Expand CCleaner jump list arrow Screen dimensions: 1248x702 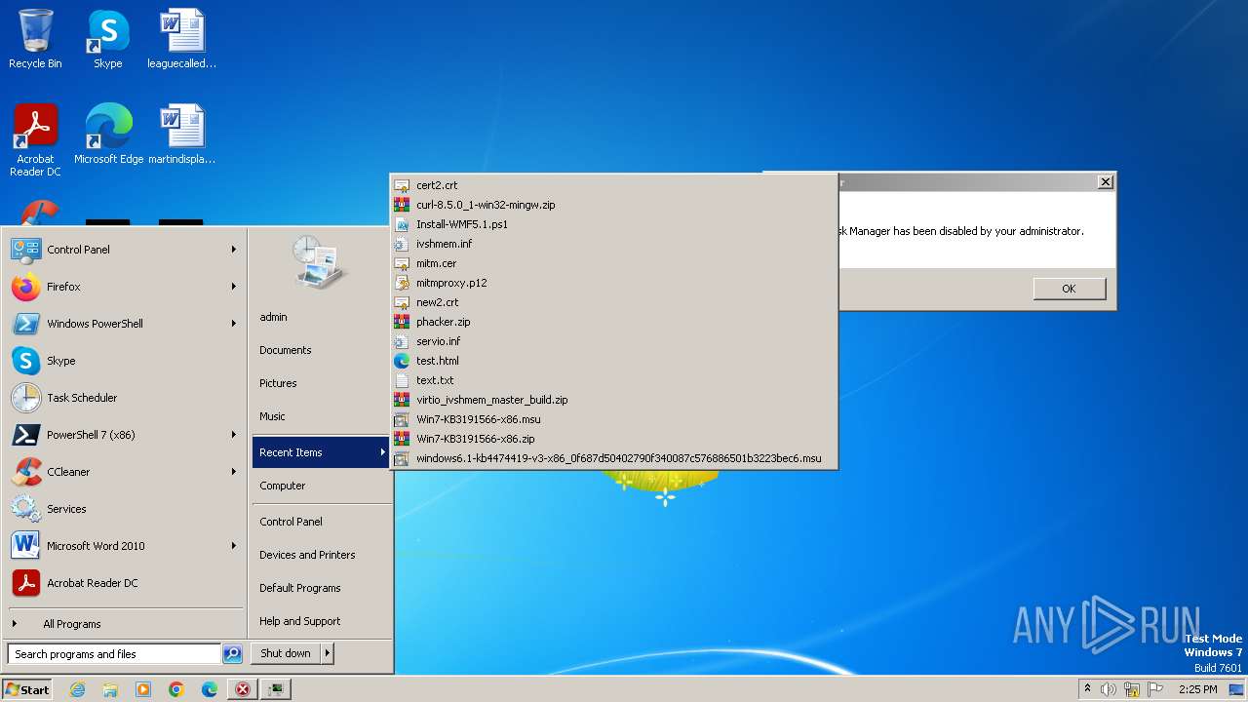coord(234,472)
